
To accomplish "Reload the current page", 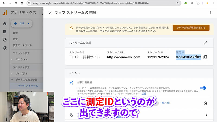I will 16,3.
